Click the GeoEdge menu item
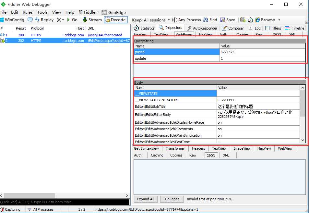Viewport: 309px width, 213px height. coord(114,12)
